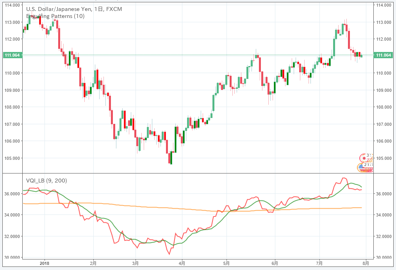Select the Engulfing Patterns (10) indicator label
The image size is (396, 270).
[x=55, y=16]
